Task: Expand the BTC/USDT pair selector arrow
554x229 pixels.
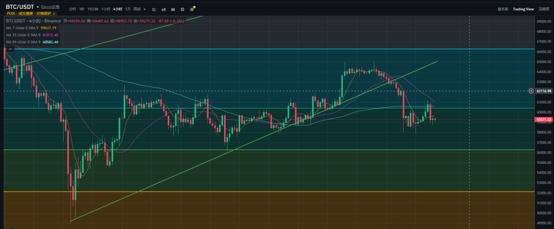Action: tap(38, 7)
